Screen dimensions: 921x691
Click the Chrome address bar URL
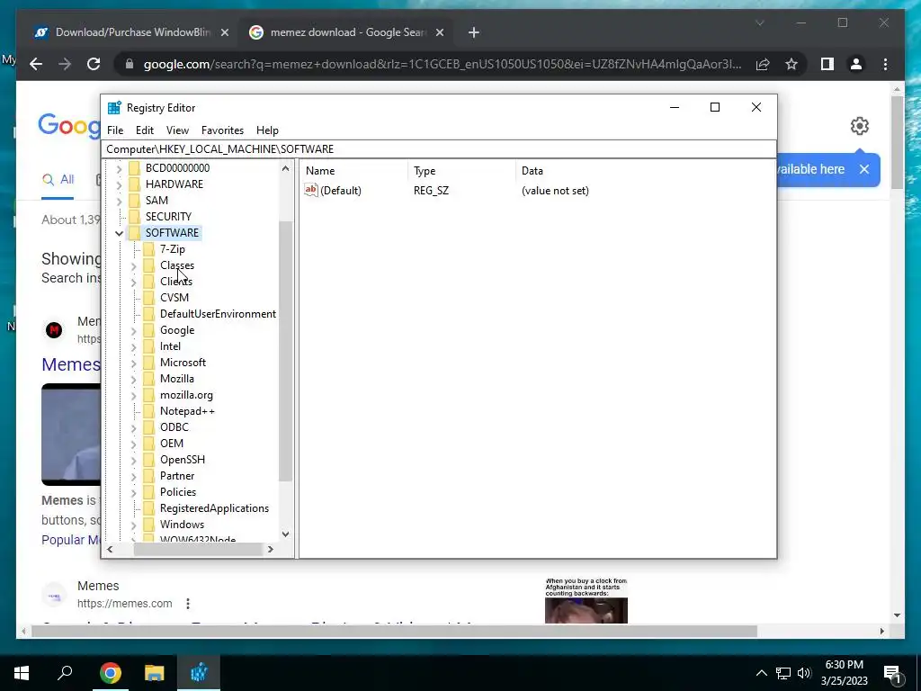(x=443, y=64)
